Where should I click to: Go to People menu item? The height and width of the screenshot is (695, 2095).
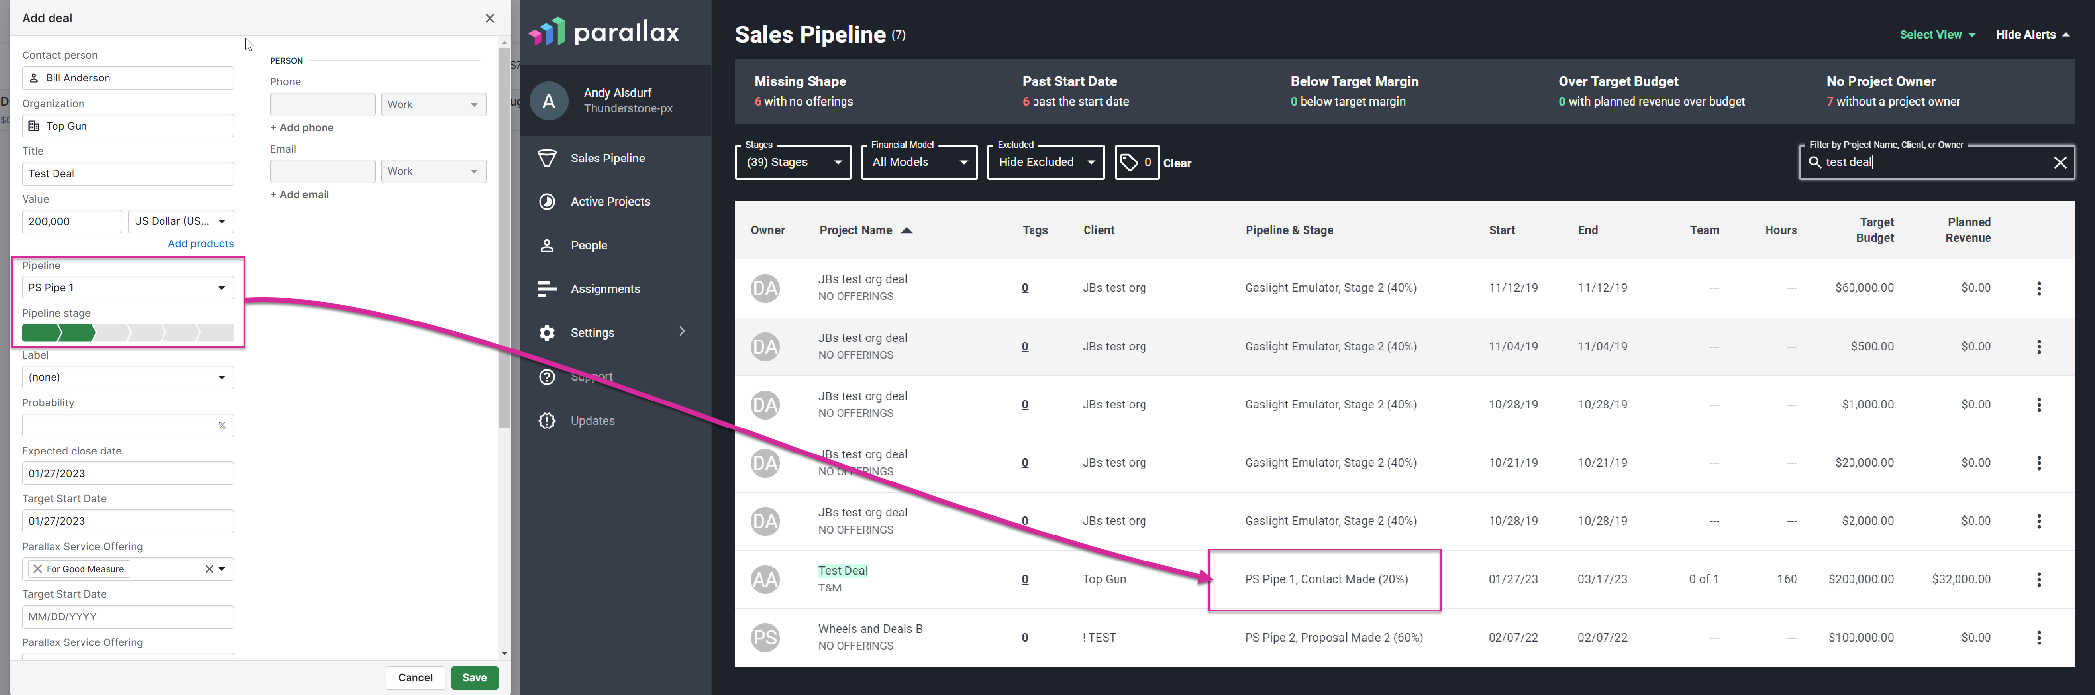[589, 245]
